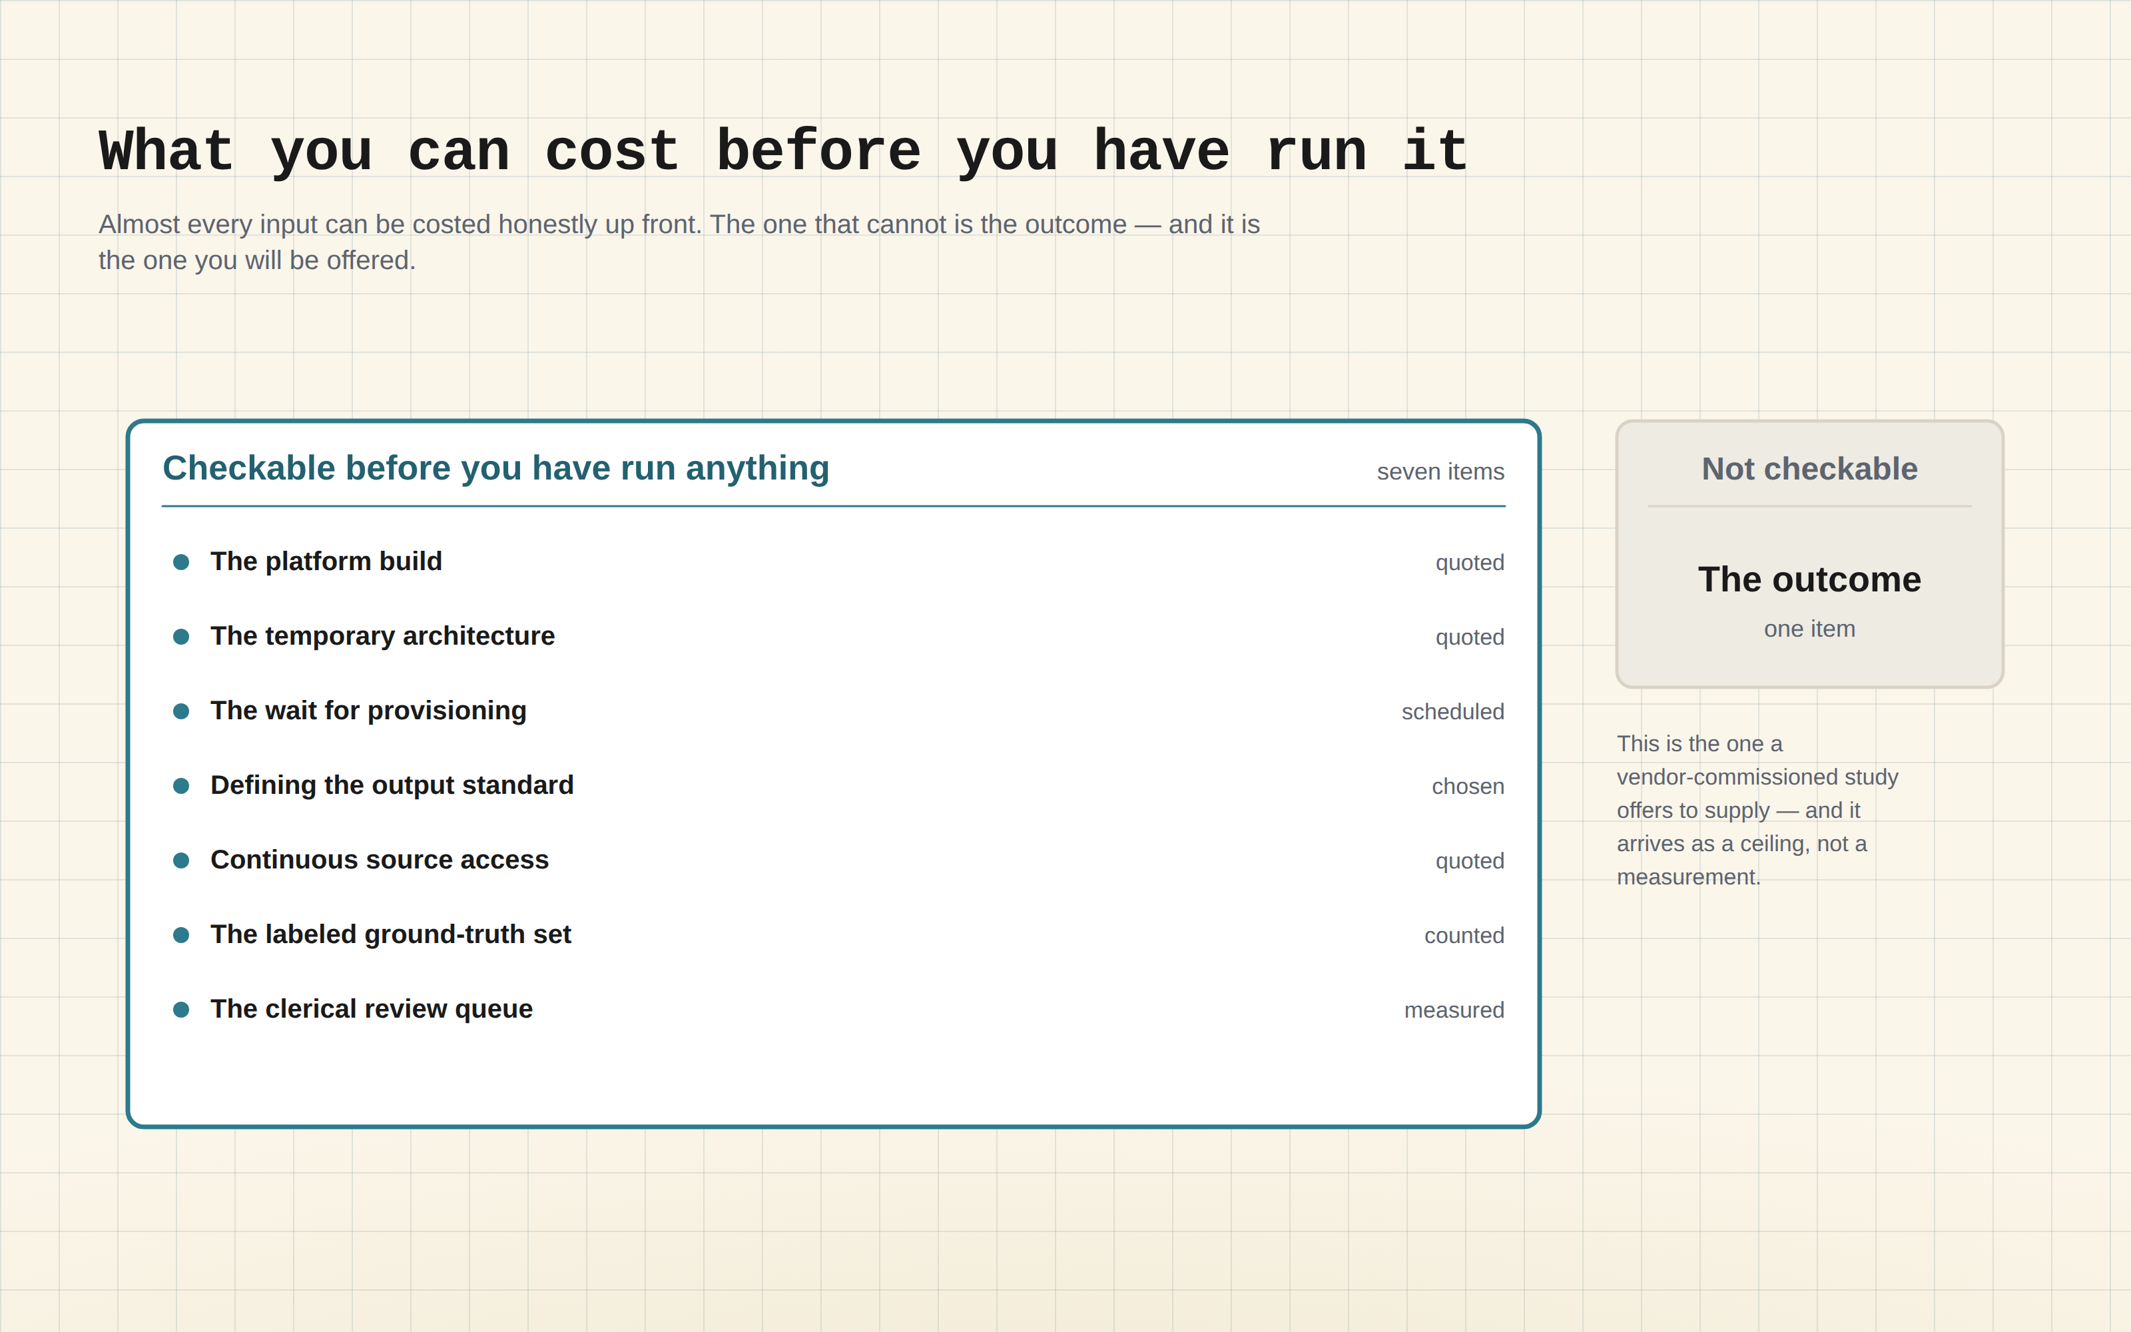The image size is (2131, 1332).
Task: Click the 'one item' label
Action: tap(1809, 629)
